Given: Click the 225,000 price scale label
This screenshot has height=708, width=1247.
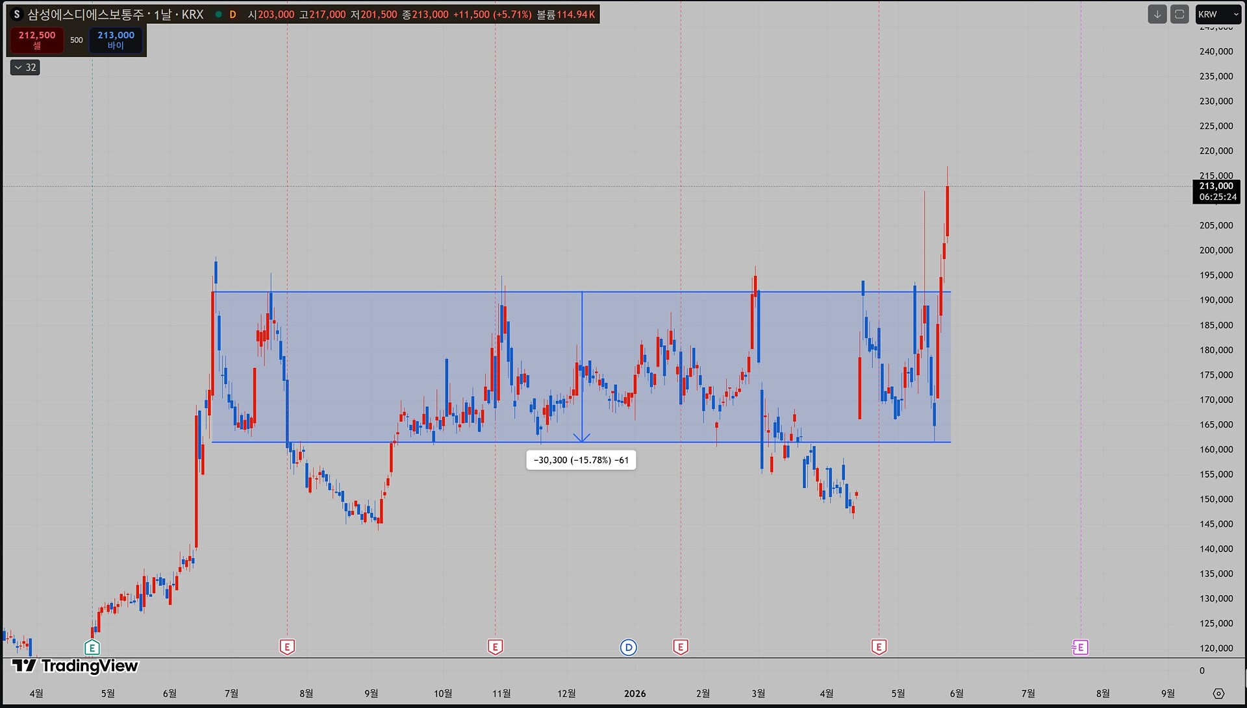Looking at the screenshot, I should click(x=1216, y=126).
